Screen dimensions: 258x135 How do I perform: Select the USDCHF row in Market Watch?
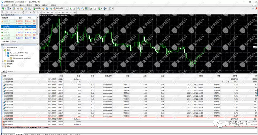pos(18,21)
